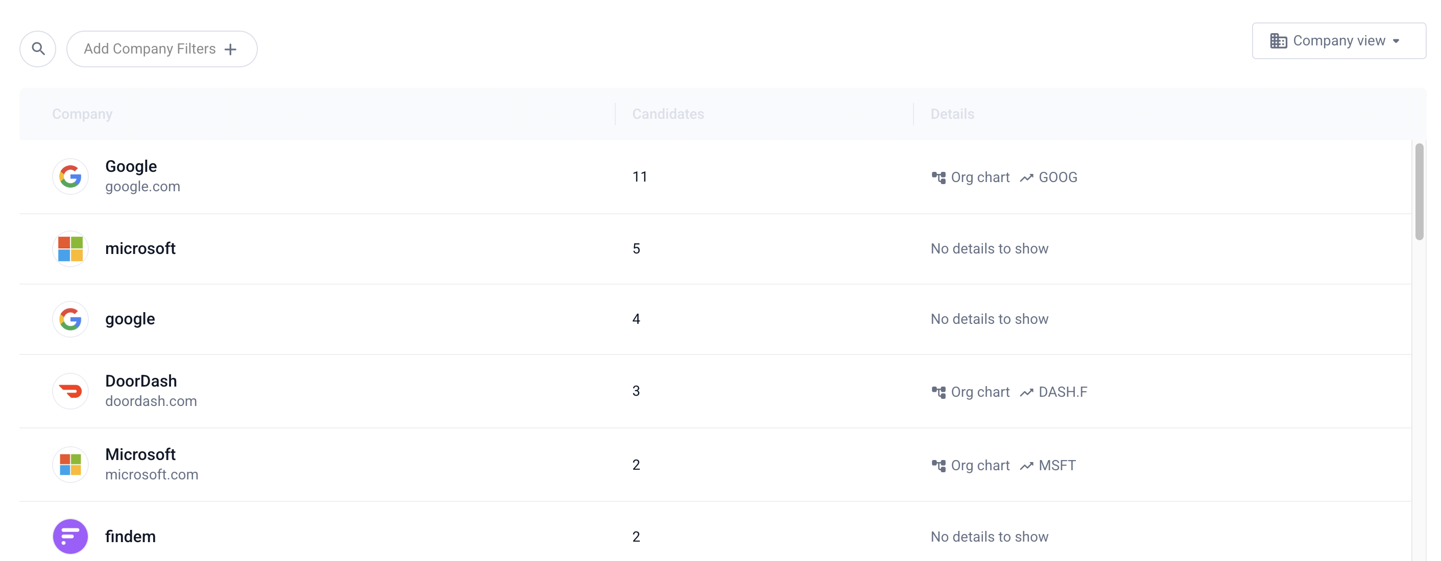This screenshot has height=561, width=1441.
Task: Select the findem company name
Action: (x=130, y=537)
